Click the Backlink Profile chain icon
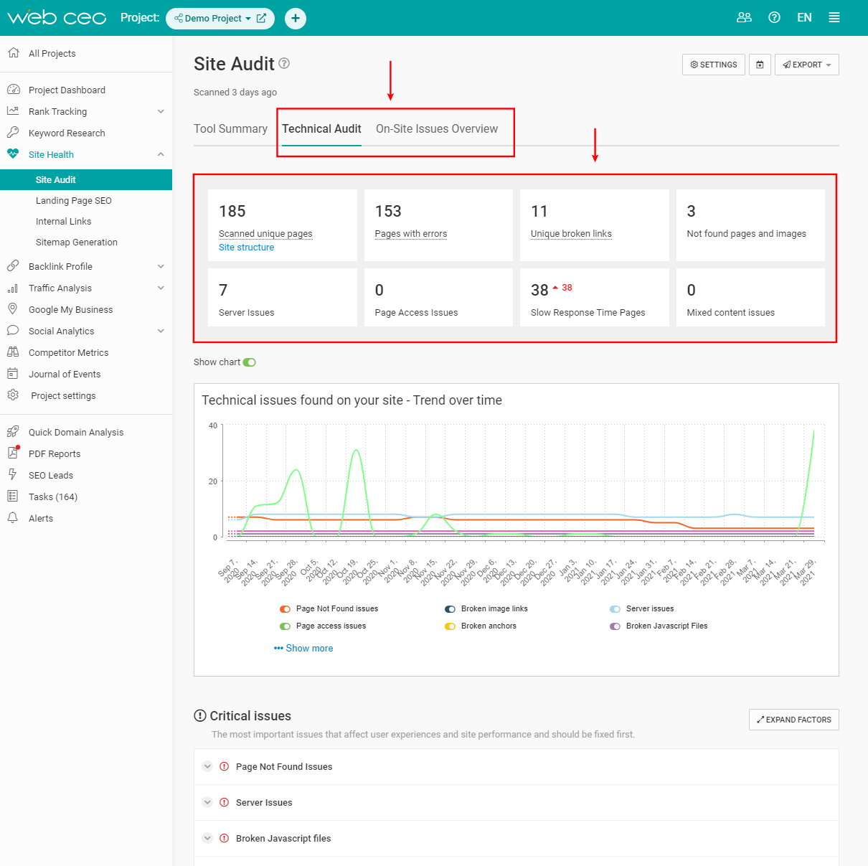Viewport: 868px width, 866px height. (x=13, y=266)
